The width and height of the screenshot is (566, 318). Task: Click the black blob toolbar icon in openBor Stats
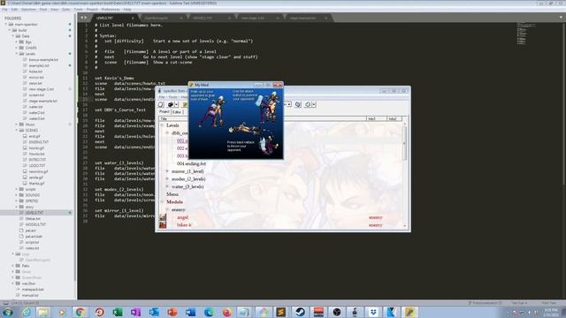tap(171, 104)
